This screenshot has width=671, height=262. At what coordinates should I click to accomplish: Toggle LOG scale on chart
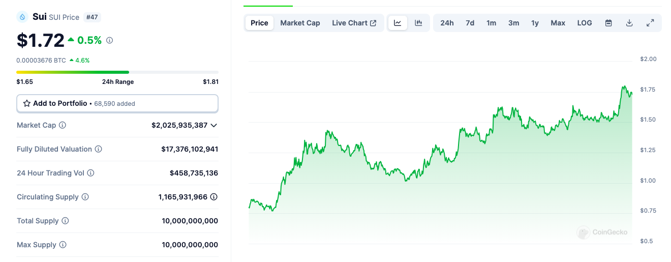point(585,23)
